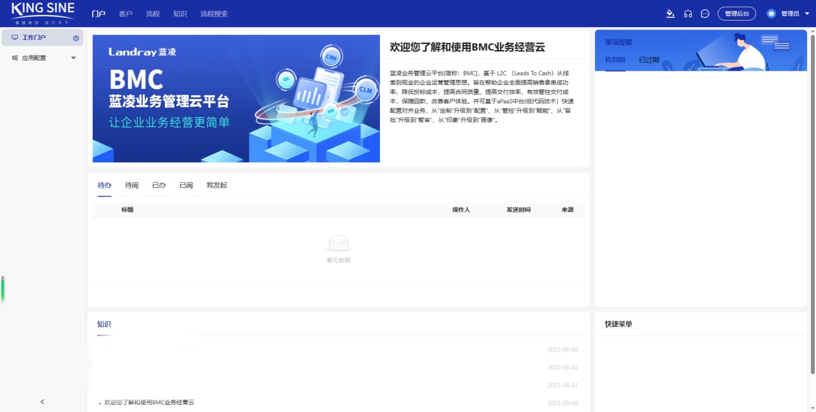Click the 管理后台 button
816x412 pixels.
(x=737, y=14)
